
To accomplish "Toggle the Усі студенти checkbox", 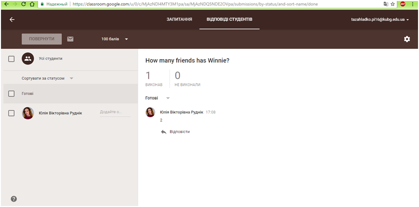I will click(x=11, y=59).
